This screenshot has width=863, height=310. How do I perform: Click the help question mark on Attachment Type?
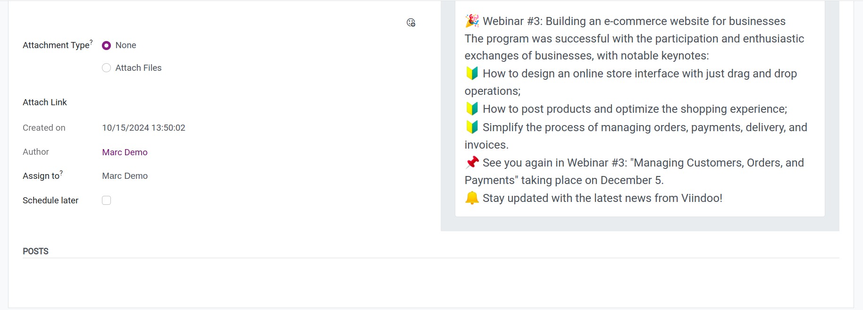click(x=91, y=42)
